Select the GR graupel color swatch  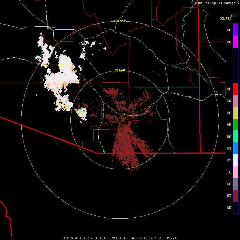(x=235, y=101)
